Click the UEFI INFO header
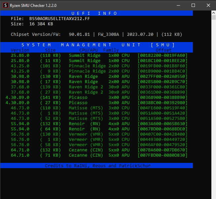Viewport: 216px width, 199px height. (96, 13)
